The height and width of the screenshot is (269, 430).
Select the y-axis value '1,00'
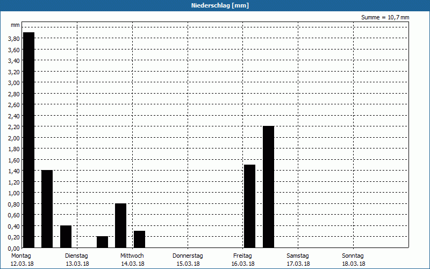pyautogui.click(x=14, y=193)
